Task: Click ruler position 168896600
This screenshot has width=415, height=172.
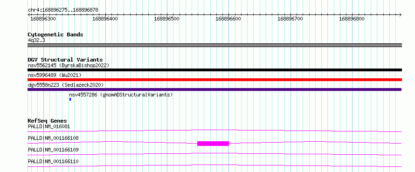Action: coord(228,19)
